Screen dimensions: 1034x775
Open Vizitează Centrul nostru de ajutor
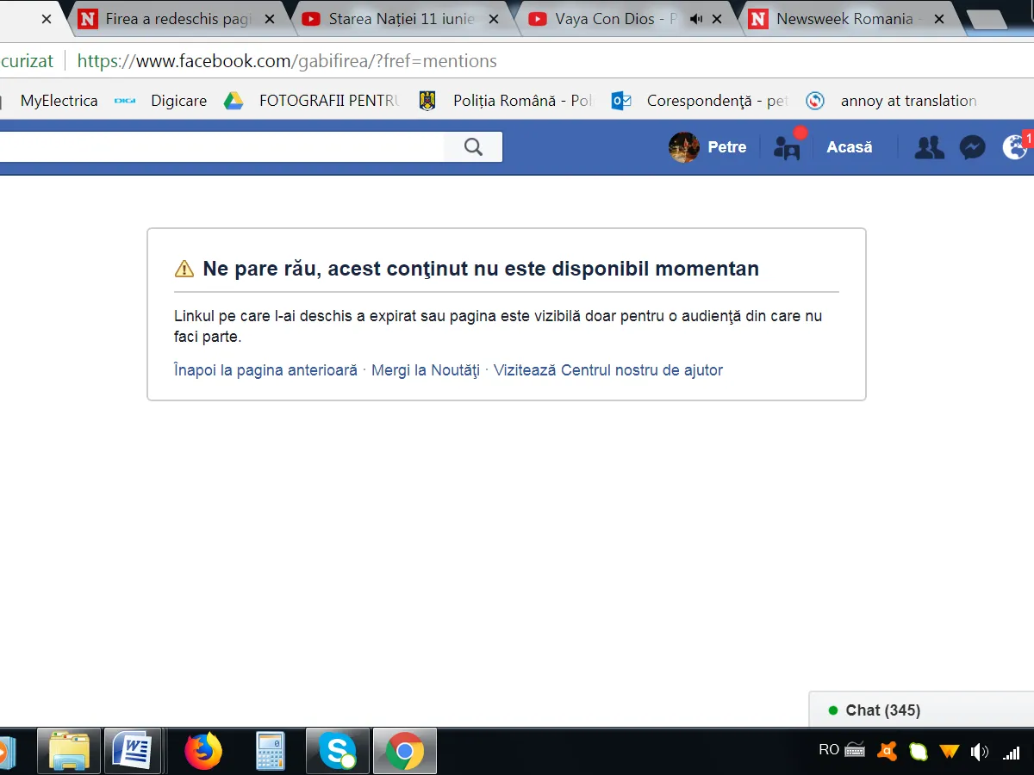pos(607,370)
